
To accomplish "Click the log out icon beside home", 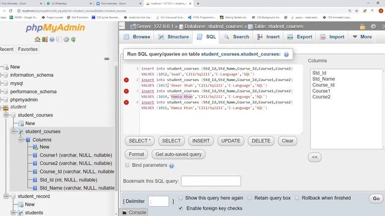I will click(x=45, y=39).
